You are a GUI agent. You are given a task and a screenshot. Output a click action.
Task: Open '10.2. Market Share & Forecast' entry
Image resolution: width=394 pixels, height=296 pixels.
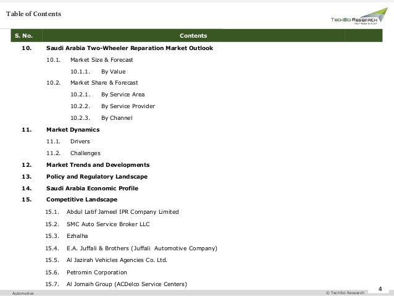coord(92,83)
